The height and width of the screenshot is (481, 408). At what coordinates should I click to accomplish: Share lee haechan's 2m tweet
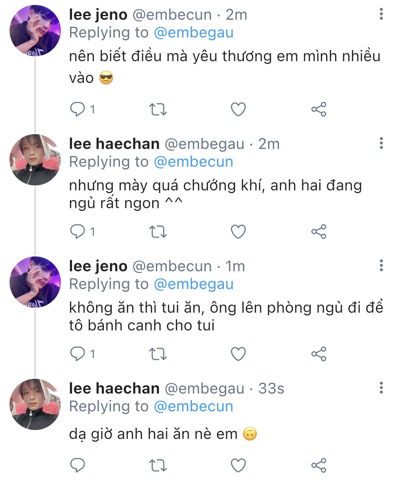319,232
